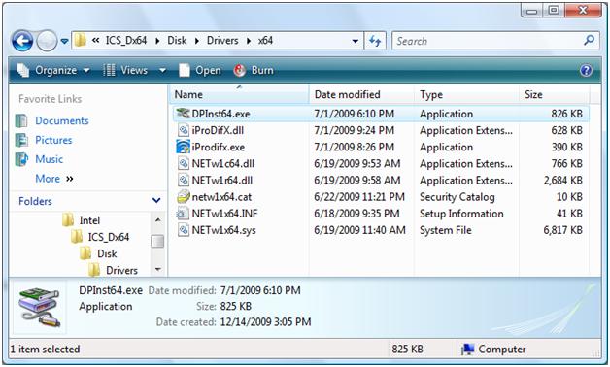
Task: Sort by the Name column header
Action: (x=239, y=94)
